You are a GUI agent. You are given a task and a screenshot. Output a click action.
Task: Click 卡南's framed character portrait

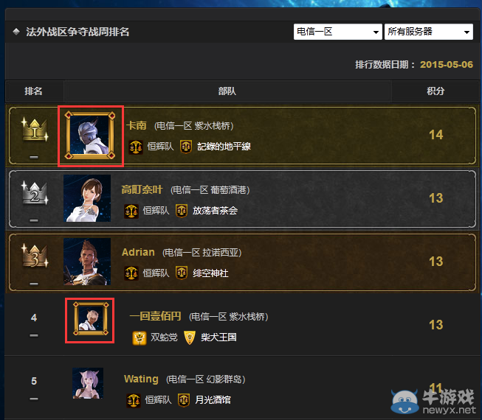[x=90, y=136]
